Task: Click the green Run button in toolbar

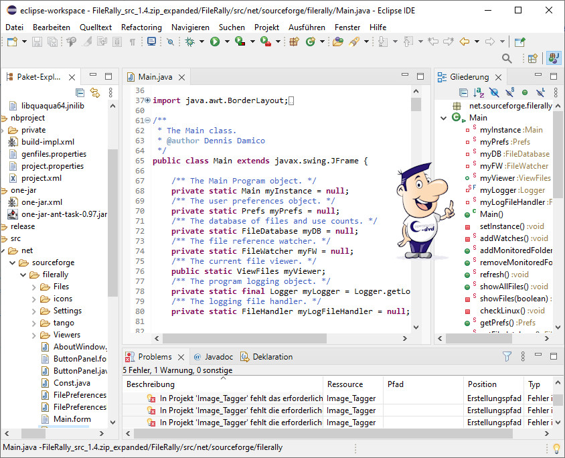Action: point(215,42)
